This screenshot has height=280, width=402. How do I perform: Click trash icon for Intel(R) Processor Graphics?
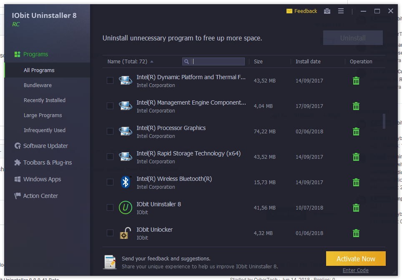[x=356, y=132]
